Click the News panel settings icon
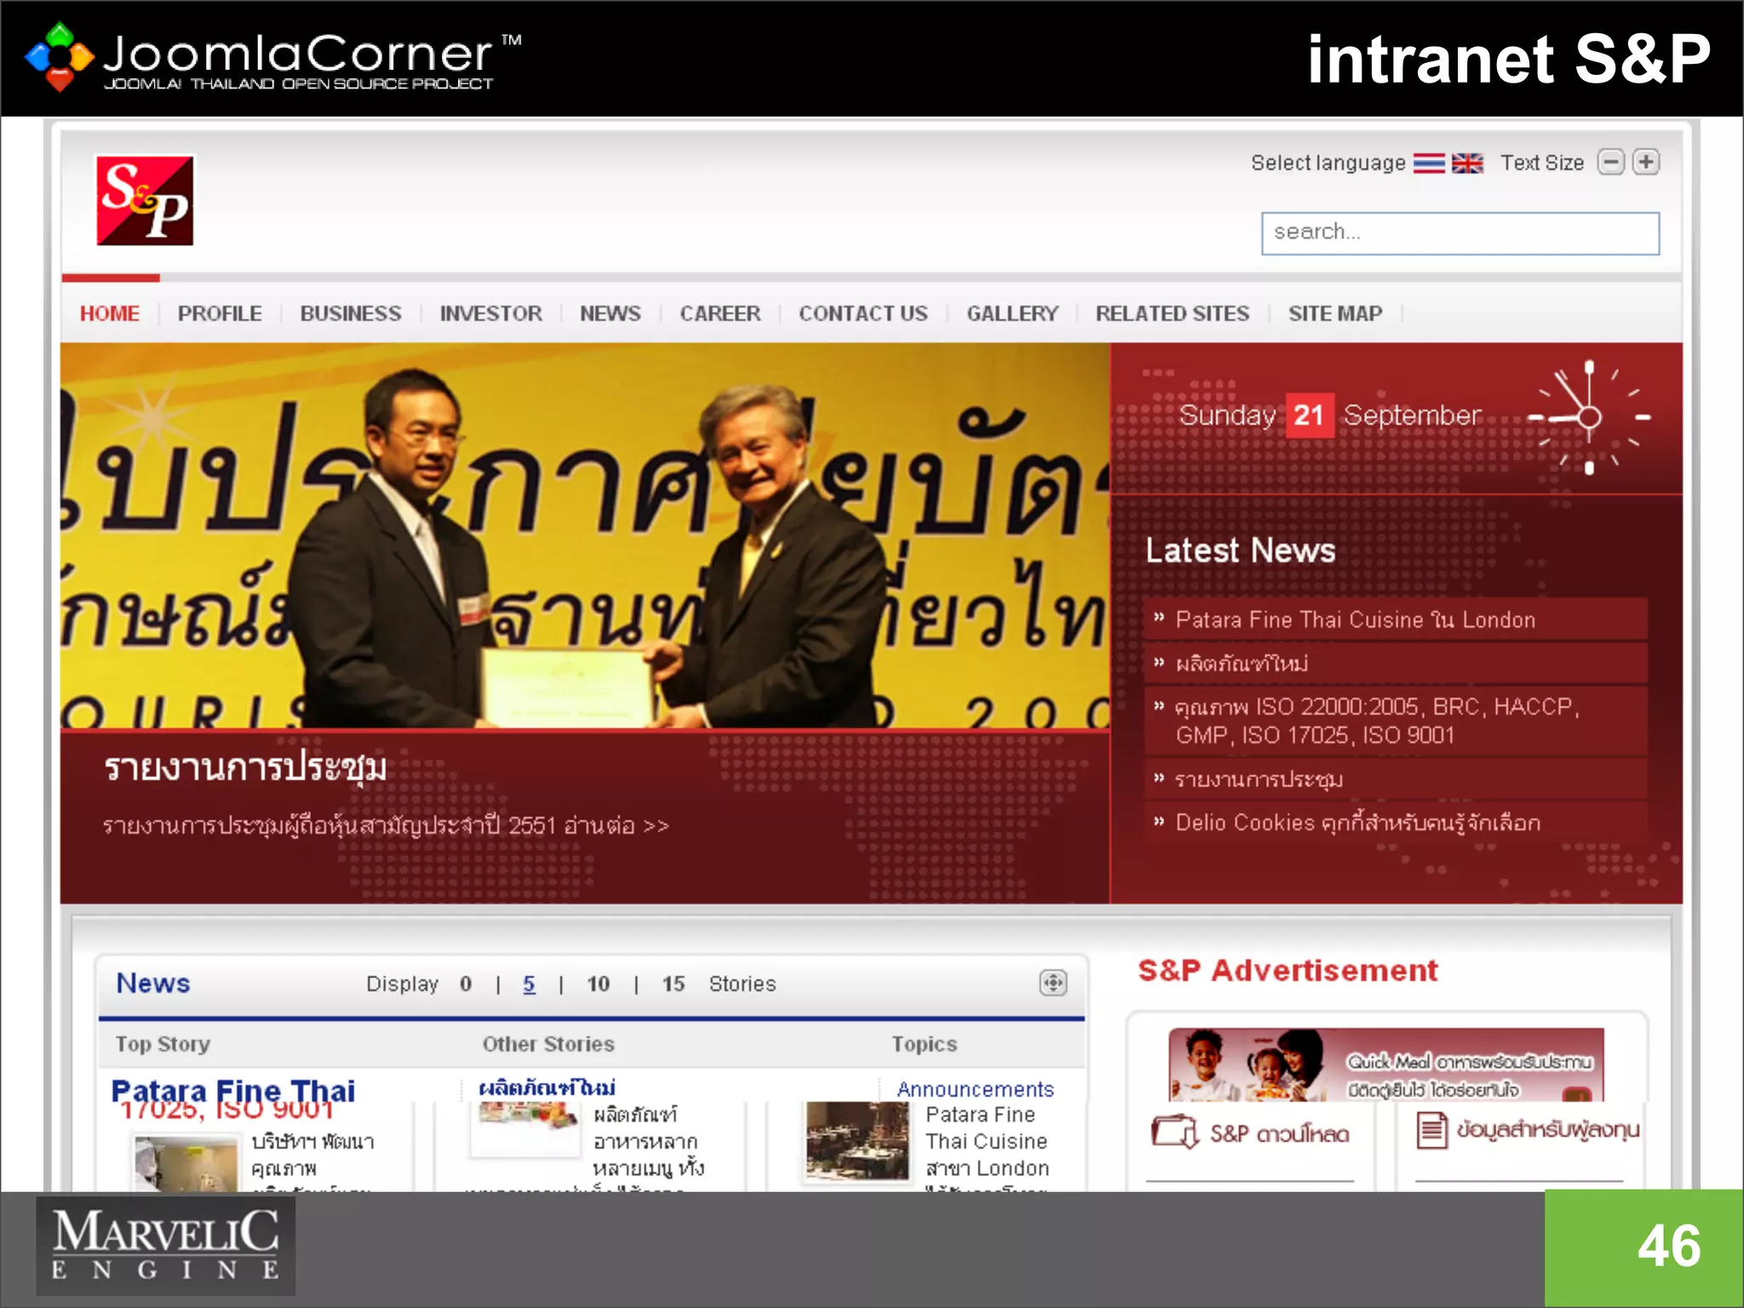The image size is (1744, 1308). [1053, 983]
